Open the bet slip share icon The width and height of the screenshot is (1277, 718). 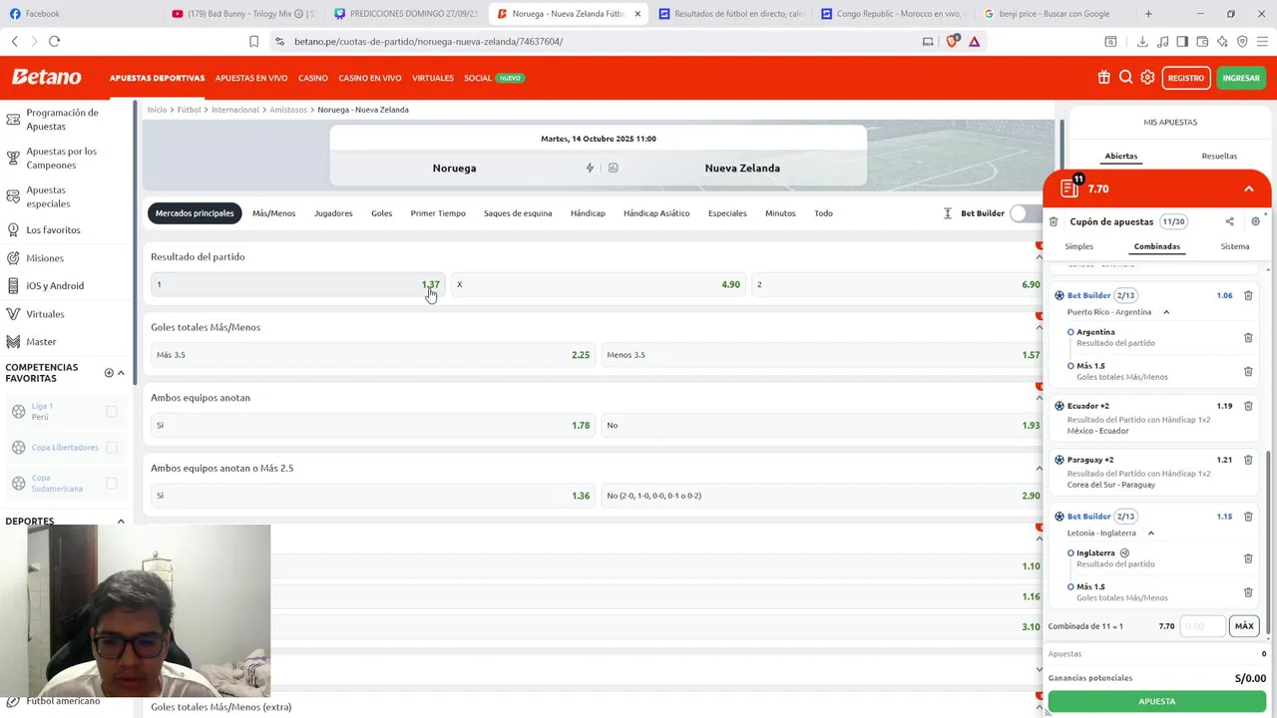(x=1229, y=221)
